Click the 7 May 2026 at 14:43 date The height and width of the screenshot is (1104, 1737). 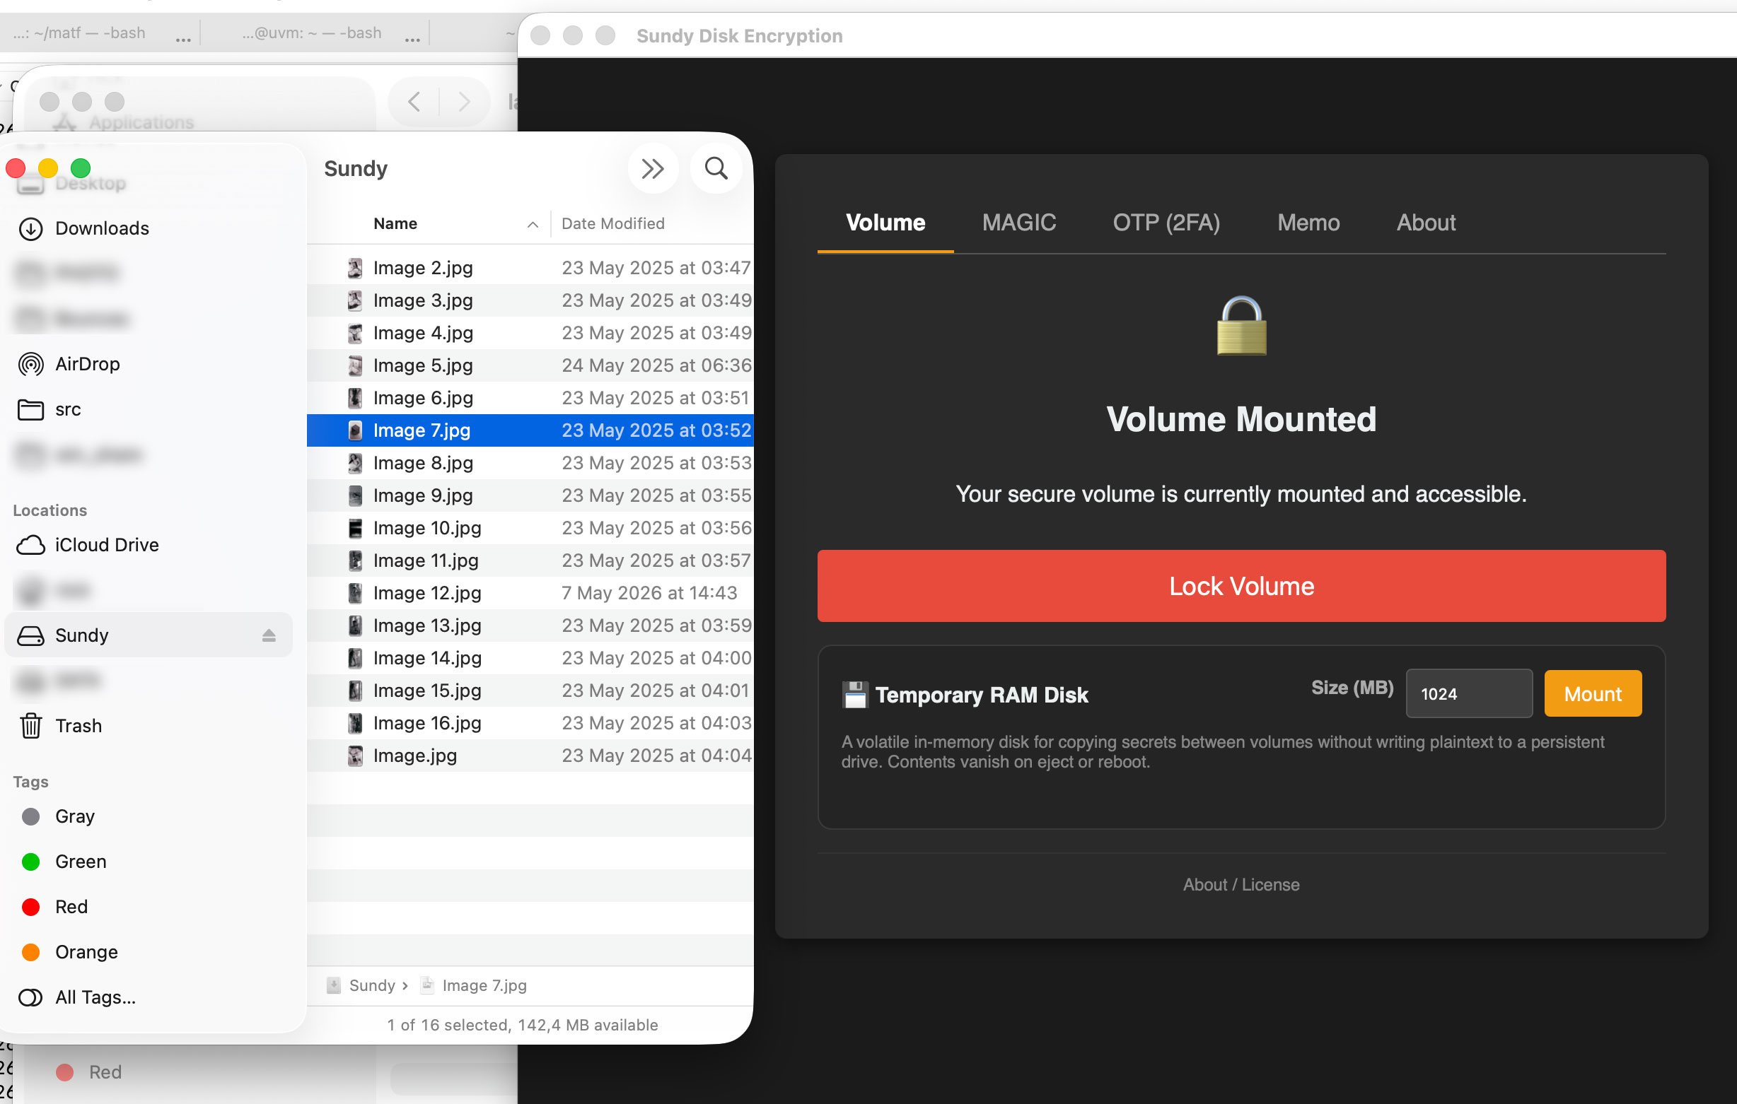649,593
